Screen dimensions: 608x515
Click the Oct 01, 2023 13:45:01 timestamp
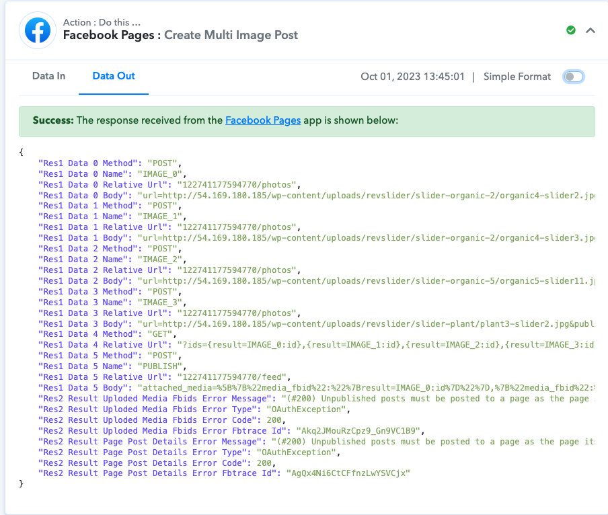[x=412, y=77]
